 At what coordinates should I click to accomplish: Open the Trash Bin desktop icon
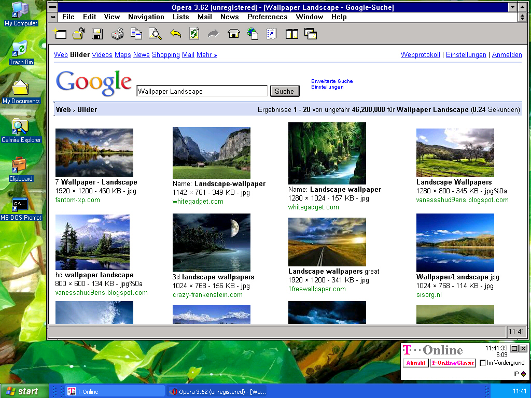[21, 53]
